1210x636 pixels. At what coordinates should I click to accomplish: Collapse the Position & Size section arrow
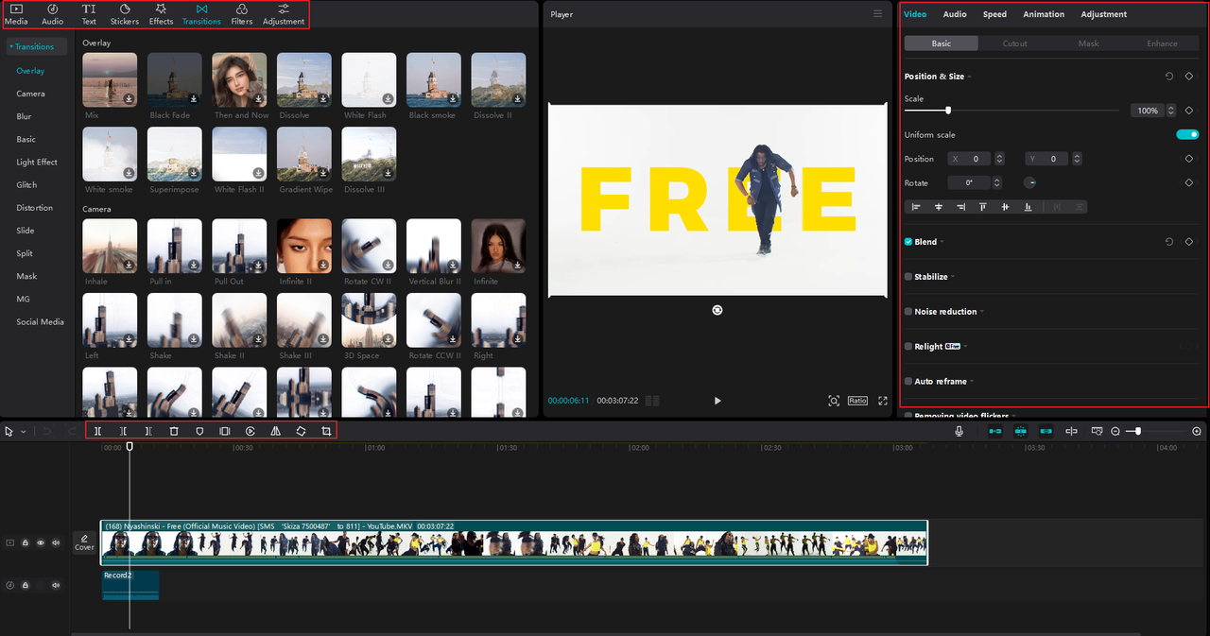click(969, 77)
